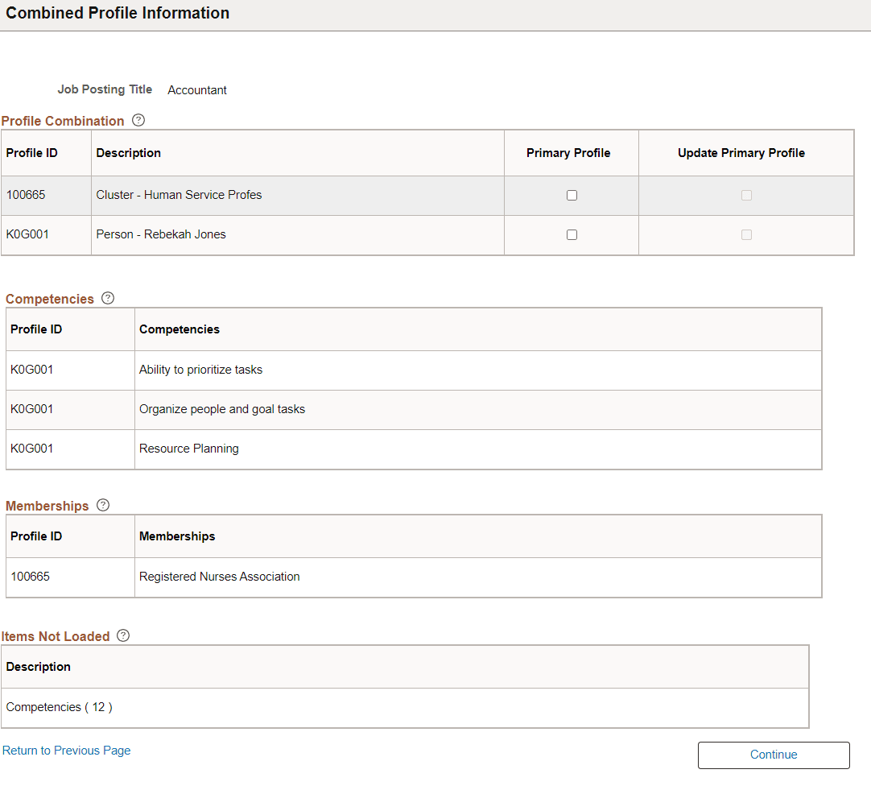The height and width of the screenshot is (786, 871).
Task: Click the Resource Planning competency entry
Action: coord(188,449)
